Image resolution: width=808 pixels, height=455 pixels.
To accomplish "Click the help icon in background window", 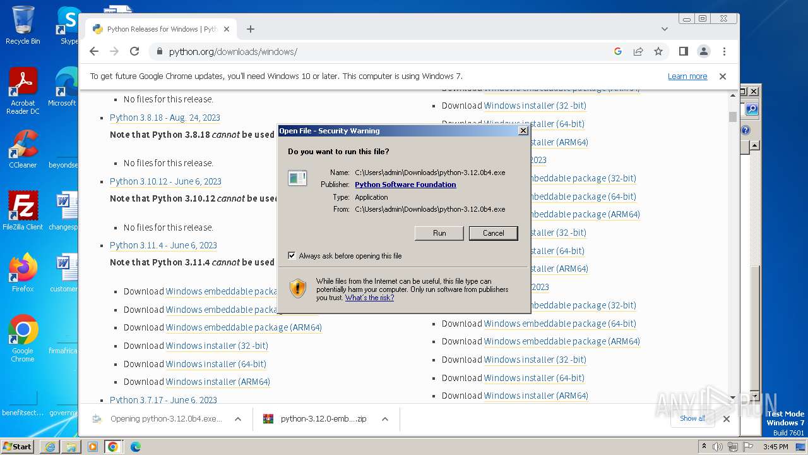I will (746, 130).
